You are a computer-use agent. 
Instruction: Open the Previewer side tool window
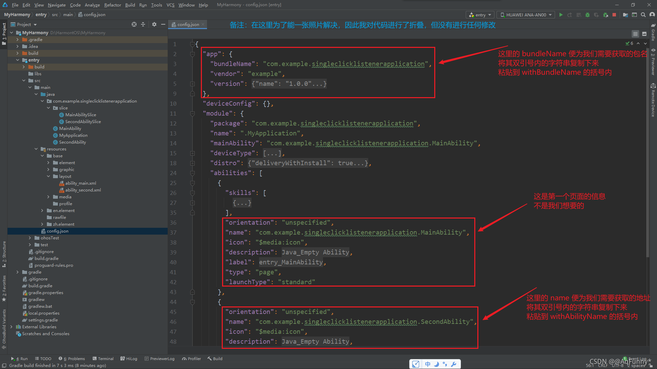653,62
